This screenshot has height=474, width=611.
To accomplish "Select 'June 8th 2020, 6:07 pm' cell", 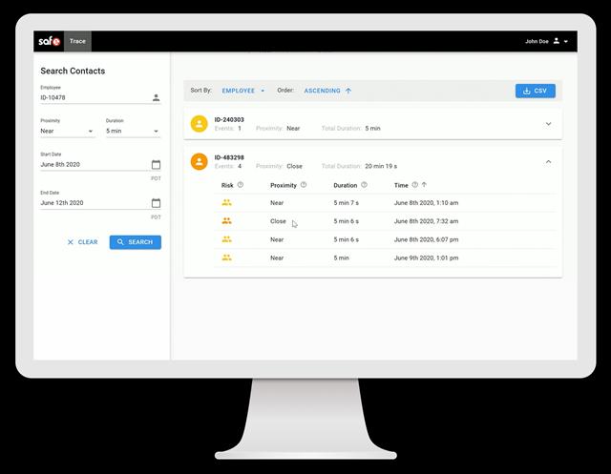I will tap(426, 239).
